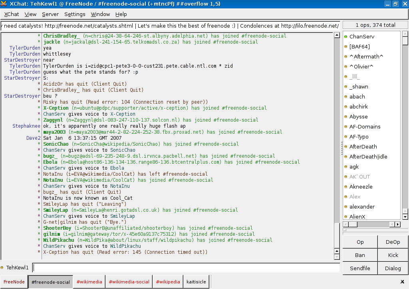Select AF-Domains in the user list
409x289 pixels.
tap(365, 126)
